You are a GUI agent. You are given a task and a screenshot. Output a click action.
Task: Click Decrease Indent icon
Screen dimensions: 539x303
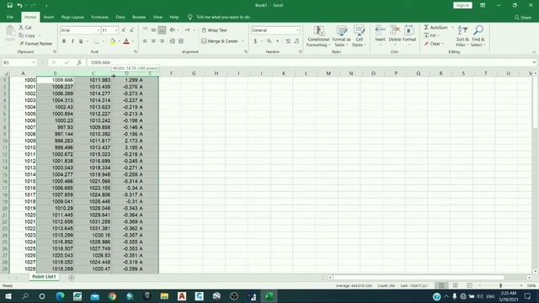172,41
